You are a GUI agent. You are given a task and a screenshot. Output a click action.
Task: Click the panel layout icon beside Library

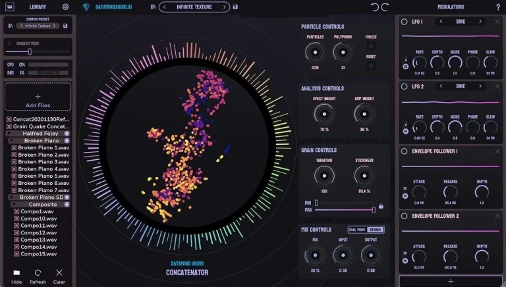(10, 7)
